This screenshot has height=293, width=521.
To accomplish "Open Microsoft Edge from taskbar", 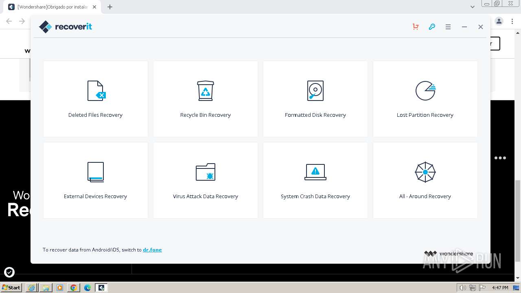I will tap(87, 288).
